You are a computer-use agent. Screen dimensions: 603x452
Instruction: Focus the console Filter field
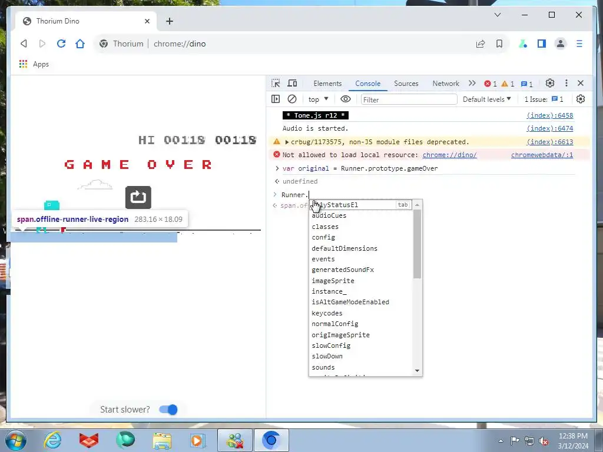[409, 99]
